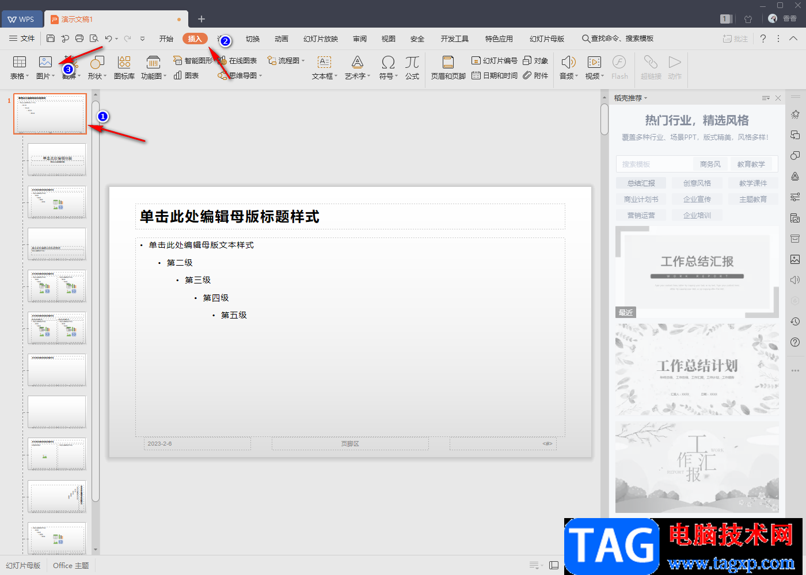Undo the last action

[108, 39]
